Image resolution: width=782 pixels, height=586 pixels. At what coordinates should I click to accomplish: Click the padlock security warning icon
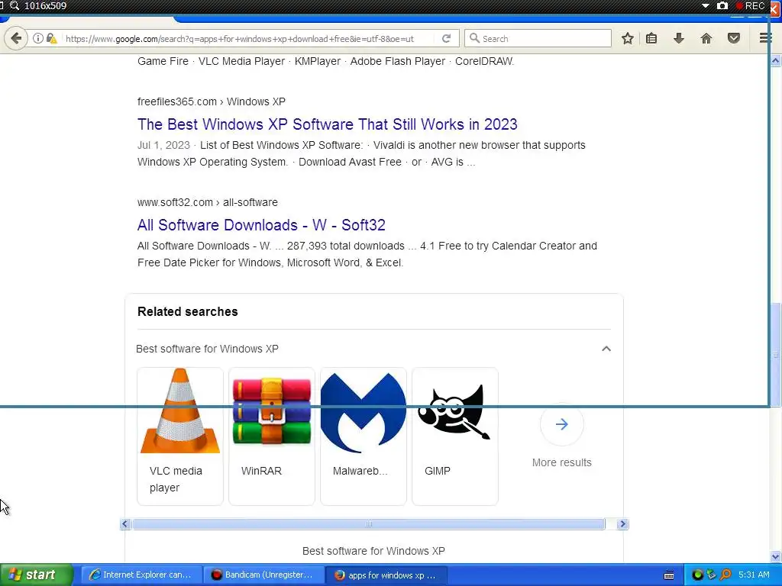pyautogui.click(x=51, y=38)
